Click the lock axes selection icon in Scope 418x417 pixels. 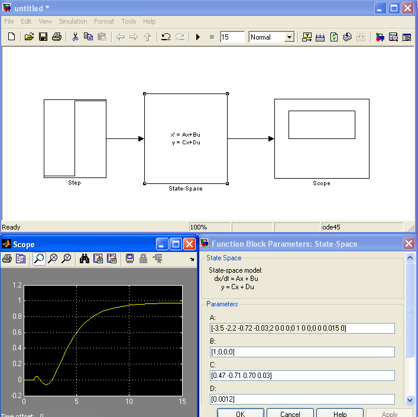point(144,258)
